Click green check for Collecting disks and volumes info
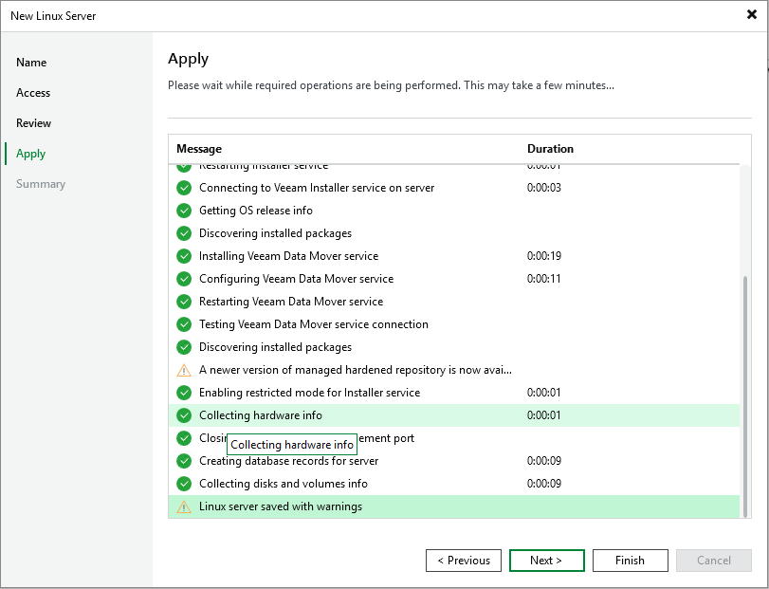The image size is (769, 589). pyautogui.click(x=184, y=484)
